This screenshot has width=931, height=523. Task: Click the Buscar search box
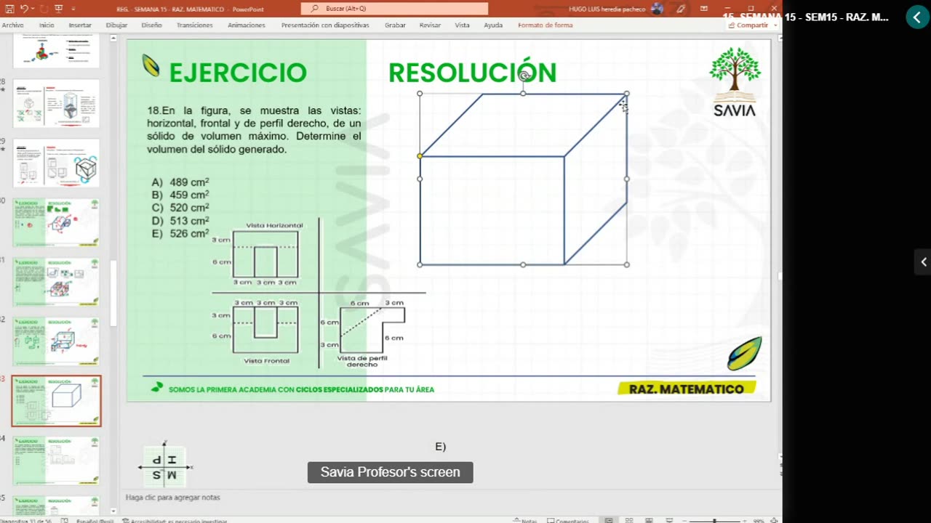tap(394, 9)
